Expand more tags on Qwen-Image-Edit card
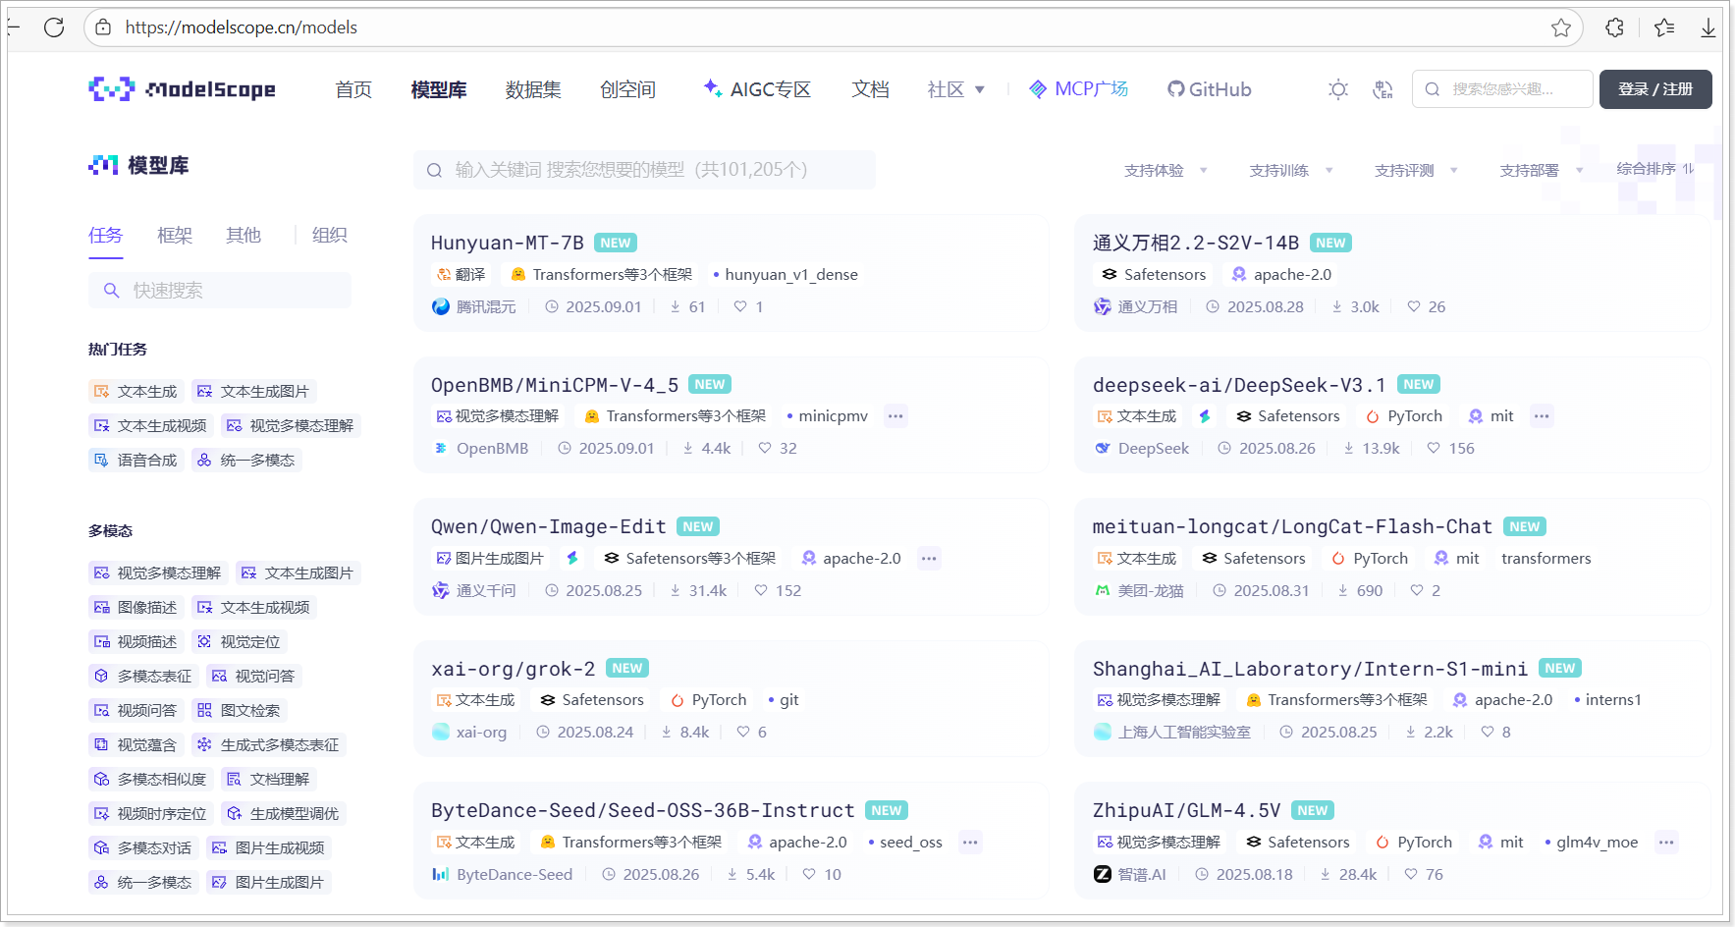 click(x=929, y=559)
